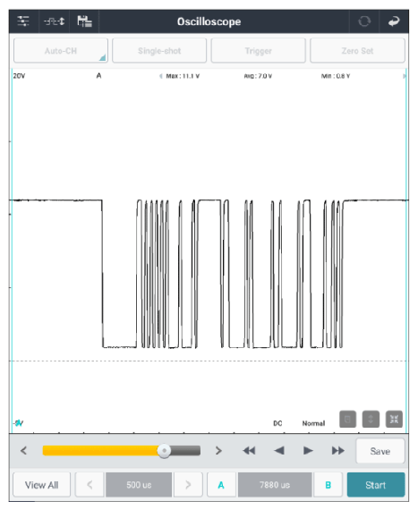This screenshot has height=510, width=418.
Task: Click the back return arrow icon
Action: (x=394, y=21)
